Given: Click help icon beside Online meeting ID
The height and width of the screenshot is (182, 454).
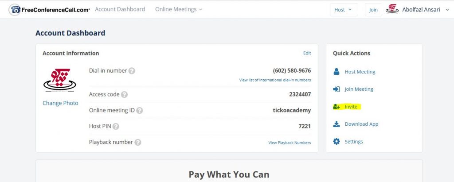Looking at the screenshot, I should point(140,111).
